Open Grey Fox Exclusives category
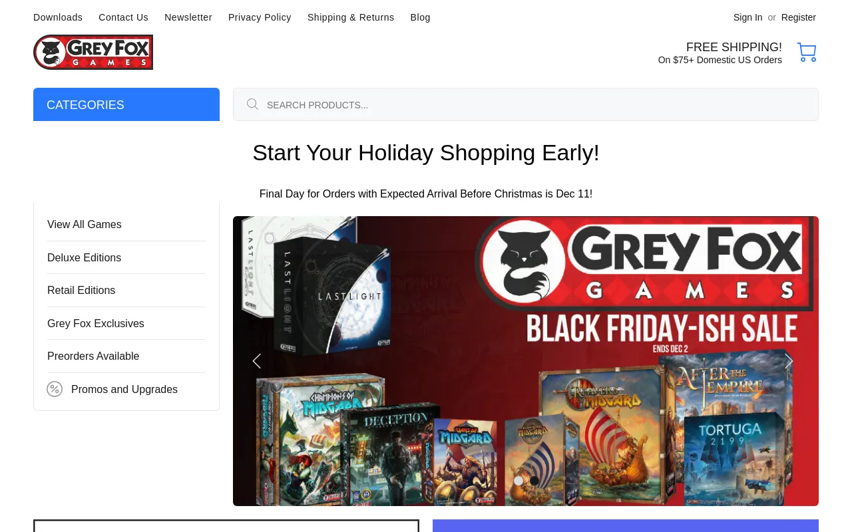 126,323
